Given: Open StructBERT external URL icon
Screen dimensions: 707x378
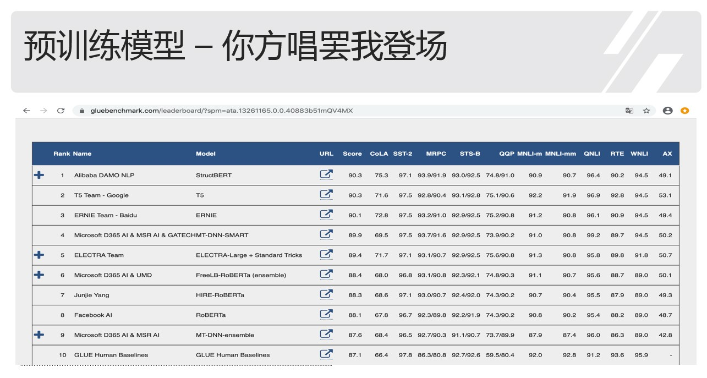Looking at the screenshot, I should (x=326, y=174).
